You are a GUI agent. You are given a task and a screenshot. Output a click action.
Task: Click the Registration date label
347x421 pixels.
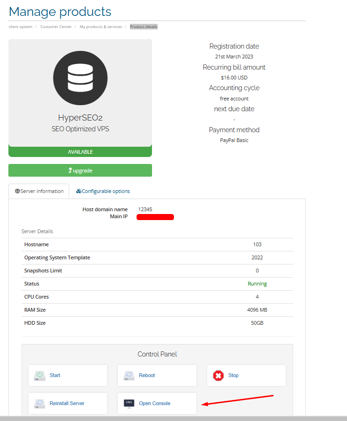[234, 46]
